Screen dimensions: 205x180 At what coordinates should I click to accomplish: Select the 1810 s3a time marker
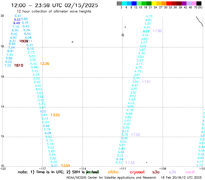tap(19, 65)
